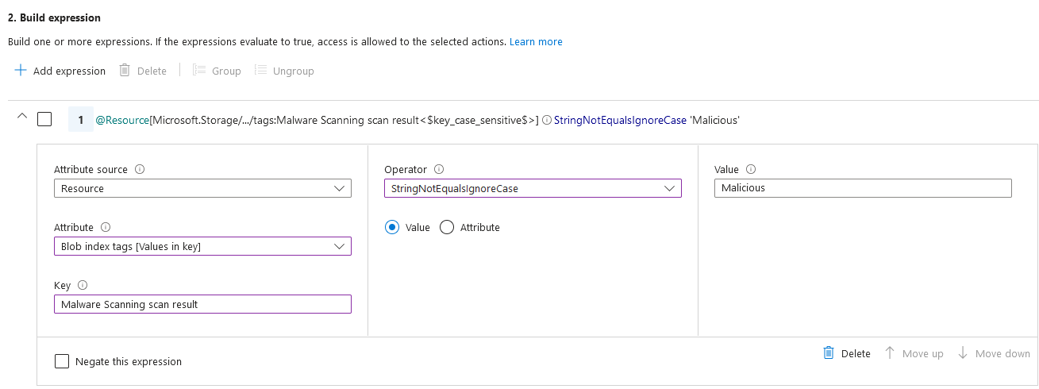Image resolution: width=1039 pixels, height=389 pixels.
Task: Open info icon beside Attribute source label
Action: click(x=140, y=169)
